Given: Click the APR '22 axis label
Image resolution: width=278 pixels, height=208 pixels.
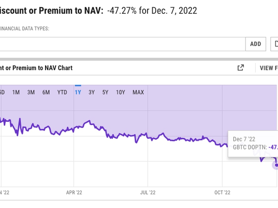Looking at the screenshot, I should pyautogui.click(x=74, y=192).
